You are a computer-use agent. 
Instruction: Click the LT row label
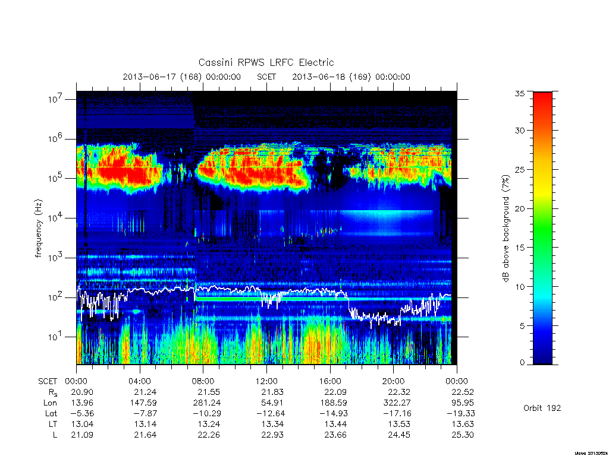(x=52, y=424)
